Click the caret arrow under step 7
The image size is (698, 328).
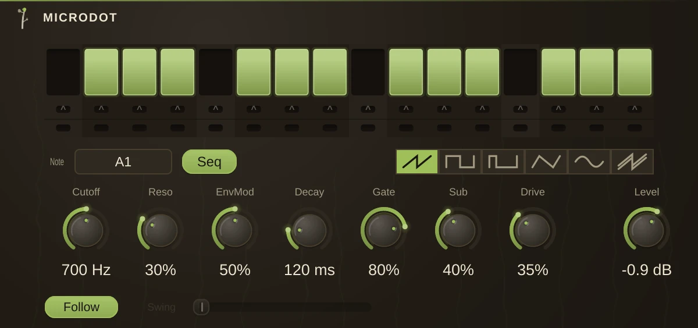coord(292,109)
